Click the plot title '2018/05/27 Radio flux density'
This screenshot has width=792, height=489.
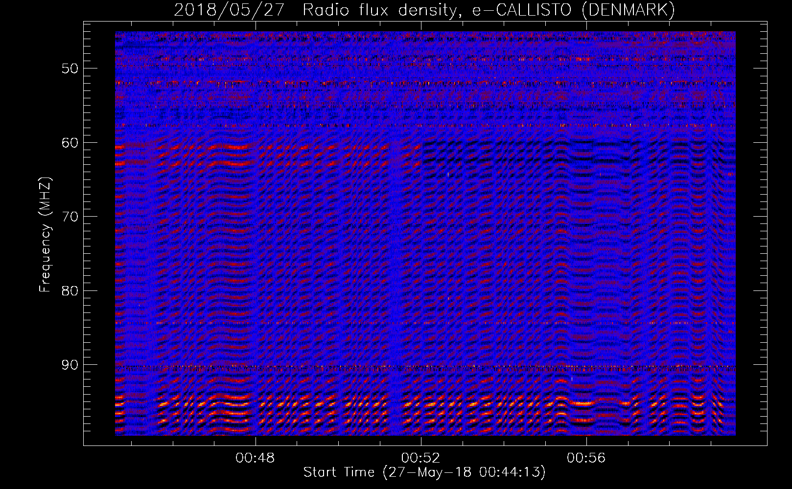424,10
